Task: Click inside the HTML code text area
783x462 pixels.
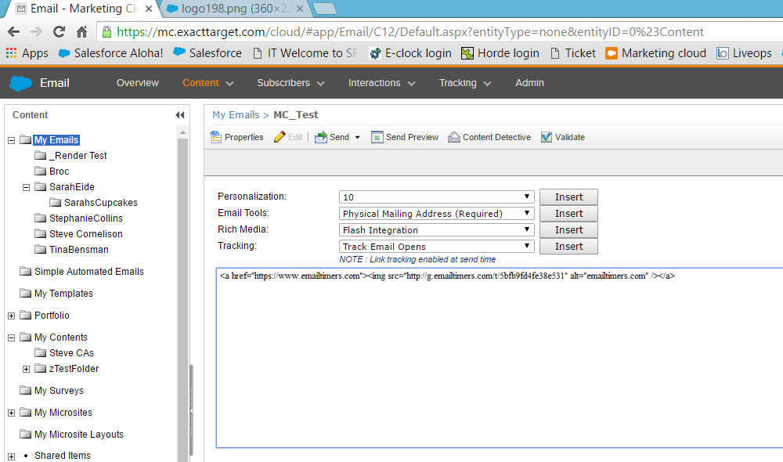Action: click(500, 358)
